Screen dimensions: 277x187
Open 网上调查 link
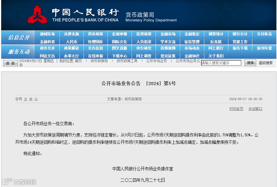(144, 56)
